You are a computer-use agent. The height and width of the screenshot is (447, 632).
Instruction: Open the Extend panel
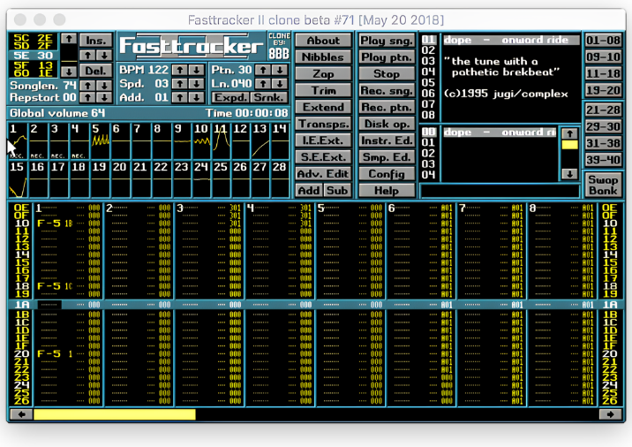(323, 107)
